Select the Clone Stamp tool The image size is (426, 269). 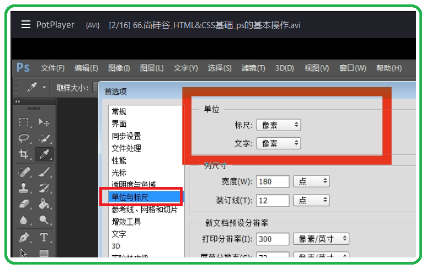(x=24, y=188)
